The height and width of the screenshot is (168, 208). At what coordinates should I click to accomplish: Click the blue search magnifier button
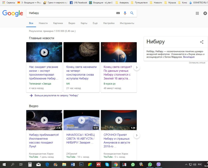tap(132, 13)
